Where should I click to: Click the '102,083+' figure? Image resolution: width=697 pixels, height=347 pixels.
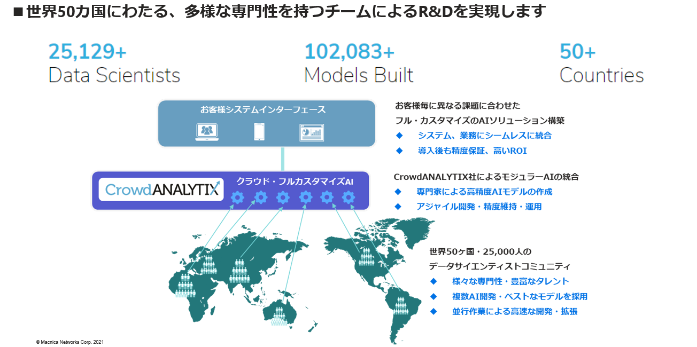pos(349,51)
